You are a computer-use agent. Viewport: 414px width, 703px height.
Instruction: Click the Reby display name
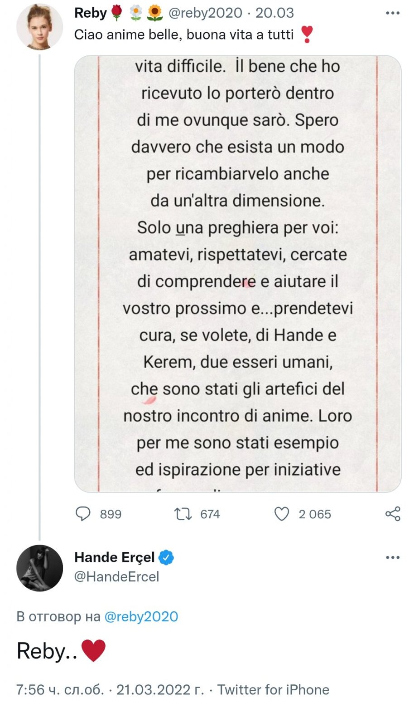pyautogui.click(x=90, y=13)
